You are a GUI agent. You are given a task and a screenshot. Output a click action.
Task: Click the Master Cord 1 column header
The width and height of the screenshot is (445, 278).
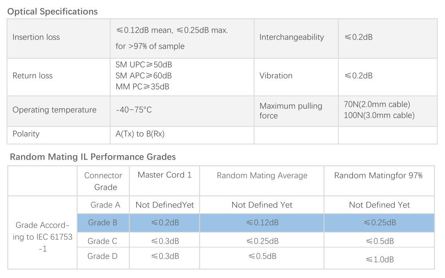[x=164, y=175]
